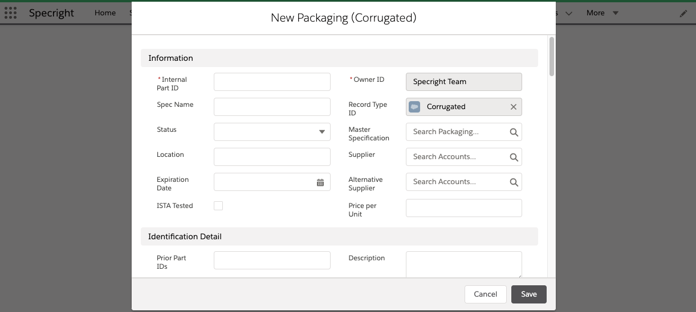Click the Supplier search magnifier icon
The width and height of the screenshot is (696, 312).
[x=514, y=157]
